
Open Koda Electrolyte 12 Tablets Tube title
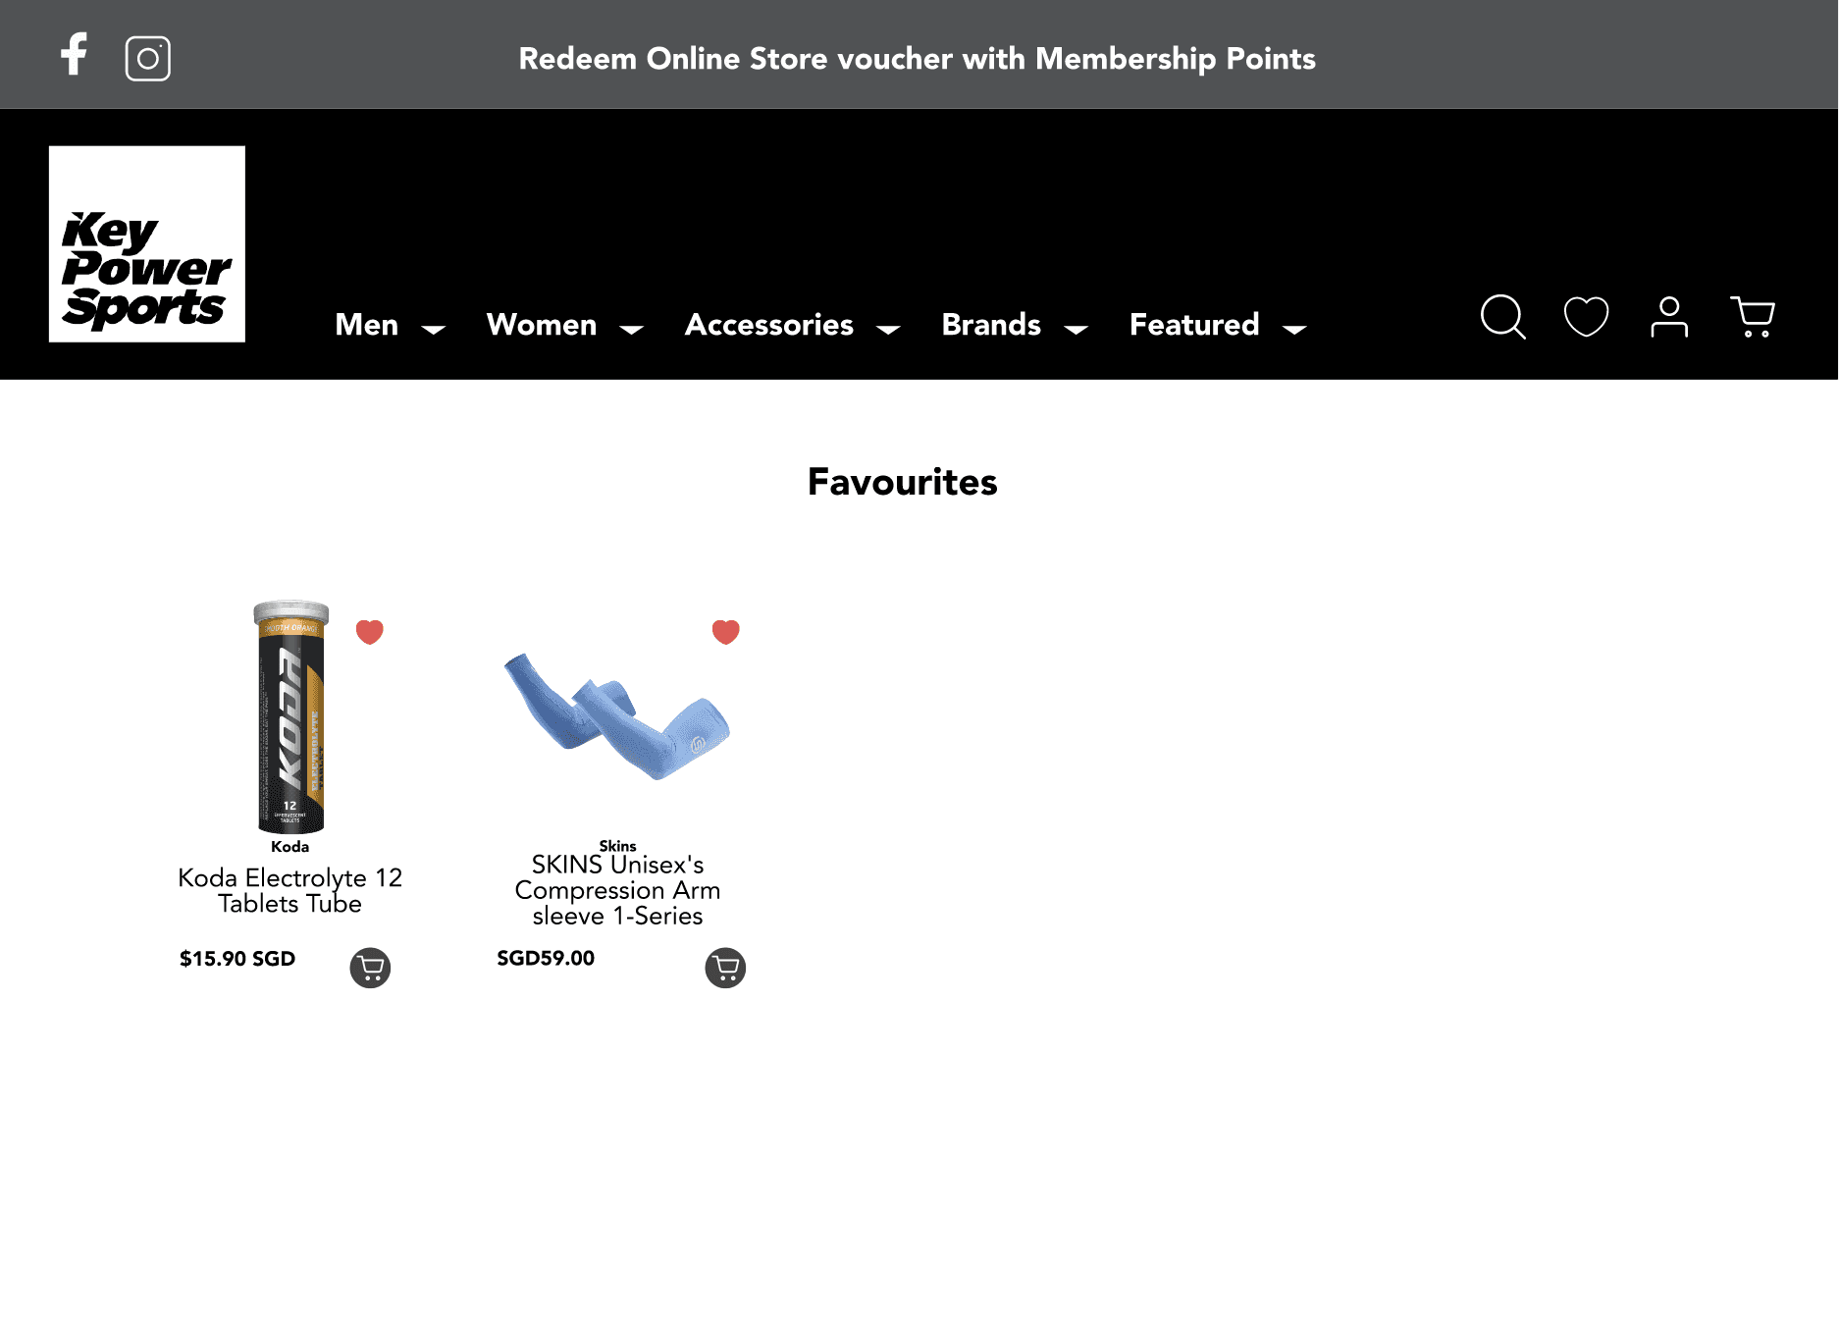(290, 891)
